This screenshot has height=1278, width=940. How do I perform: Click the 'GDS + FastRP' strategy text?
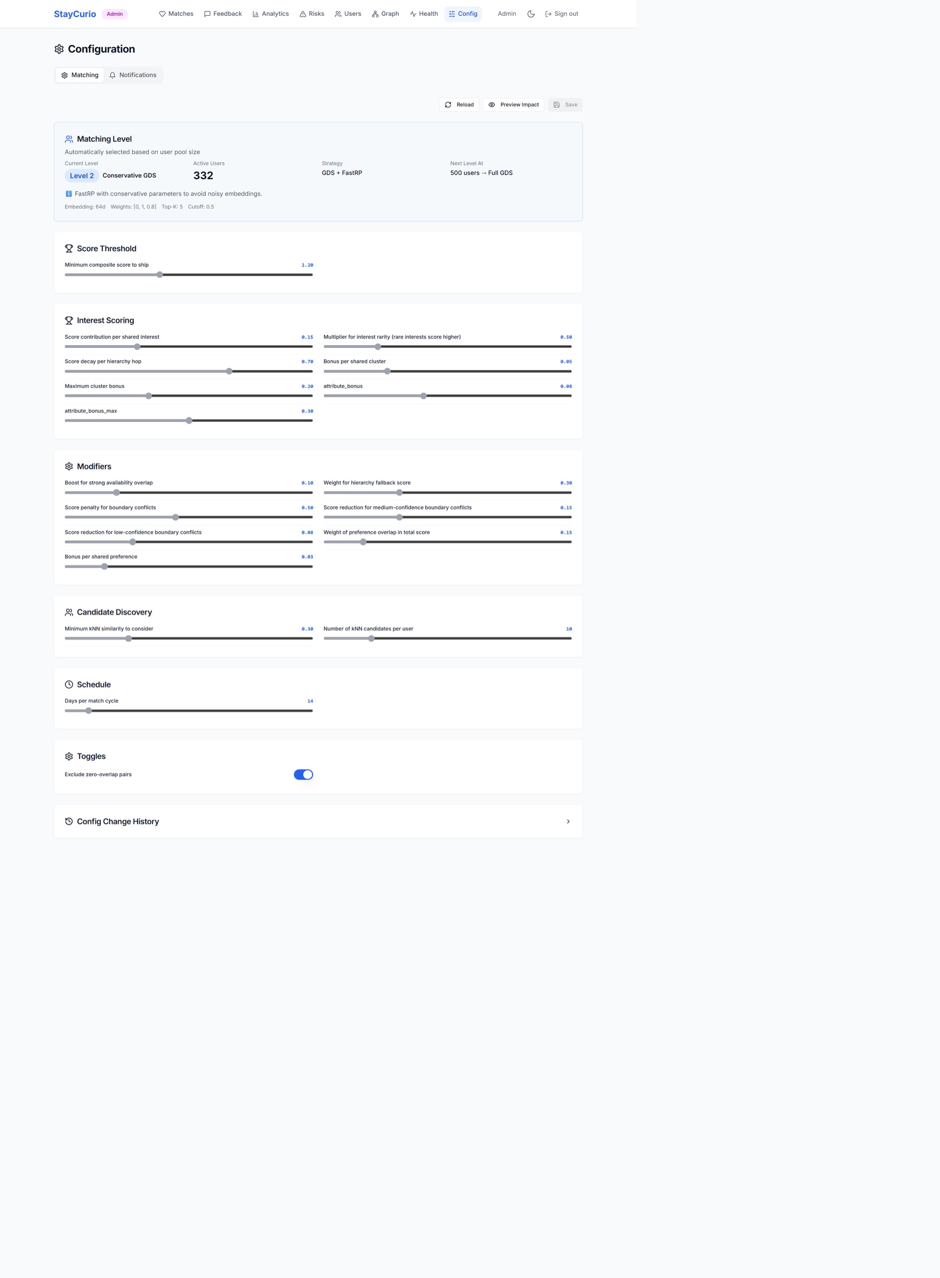click(x=342, y=173)
